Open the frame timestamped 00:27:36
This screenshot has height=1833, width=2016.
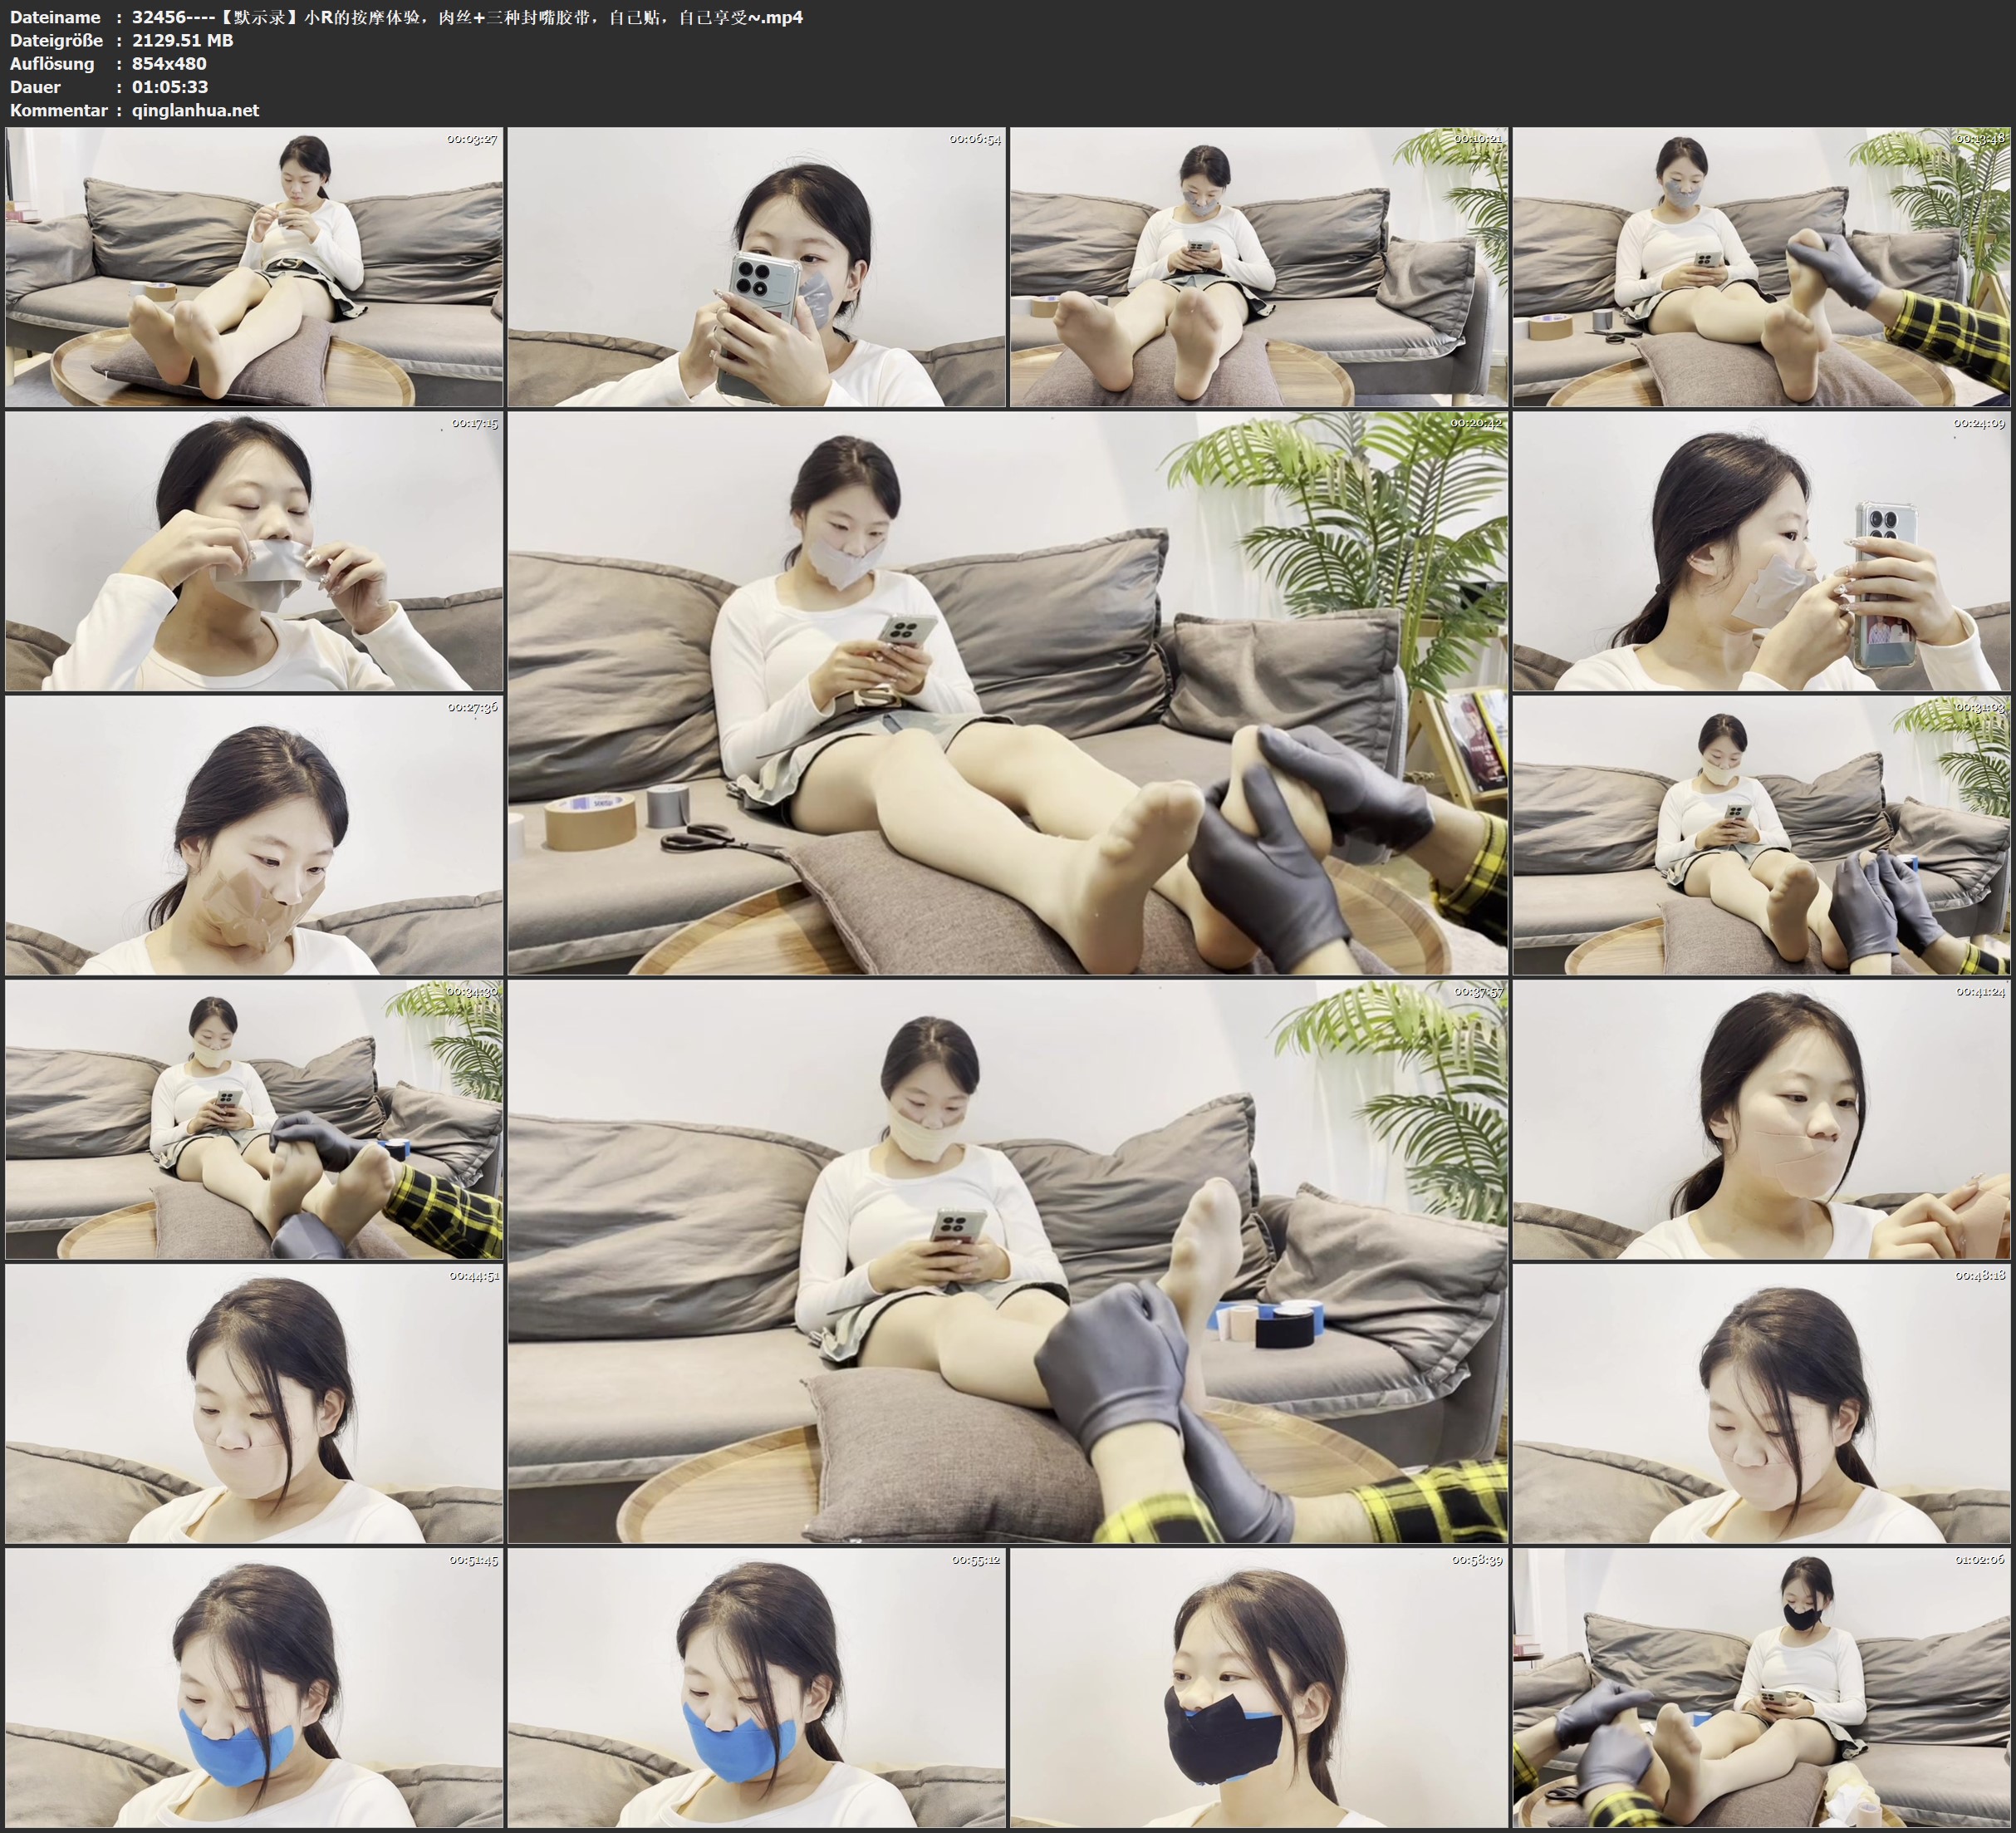[x=254, y=834]
